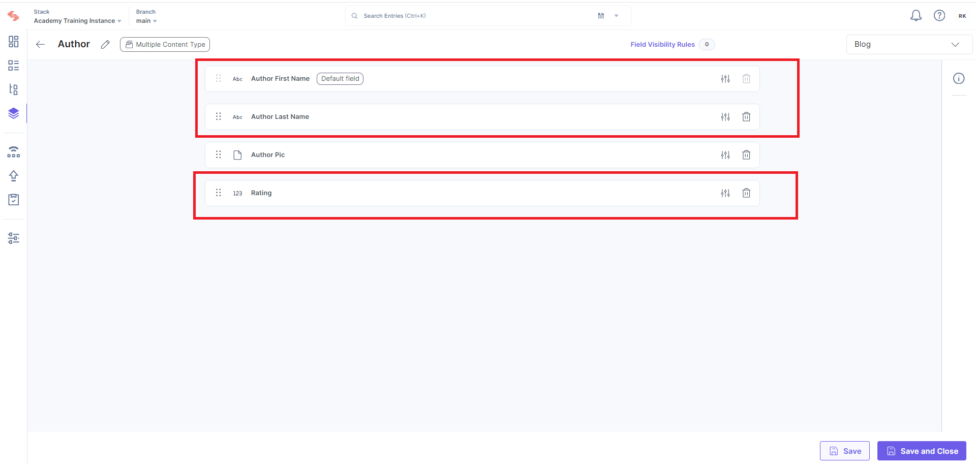Image resolution: width=976 pixels, height=464 pixels.
Task: Go back using the left arrow
Action: 41,44
